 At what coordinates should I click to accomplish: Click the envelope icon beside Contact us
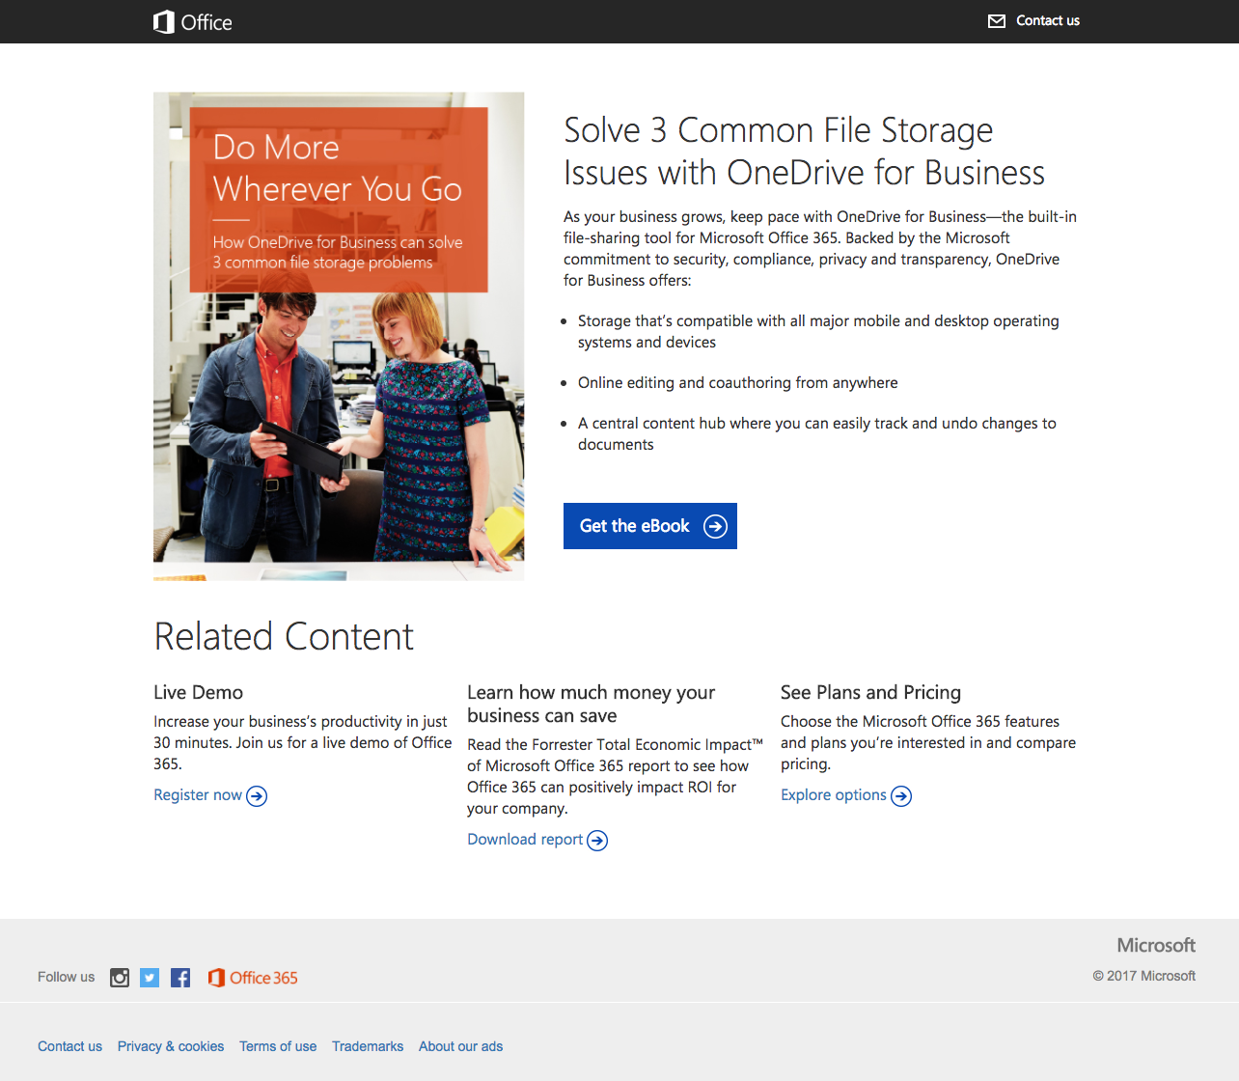pyautogui.click(x=996, y=20)
